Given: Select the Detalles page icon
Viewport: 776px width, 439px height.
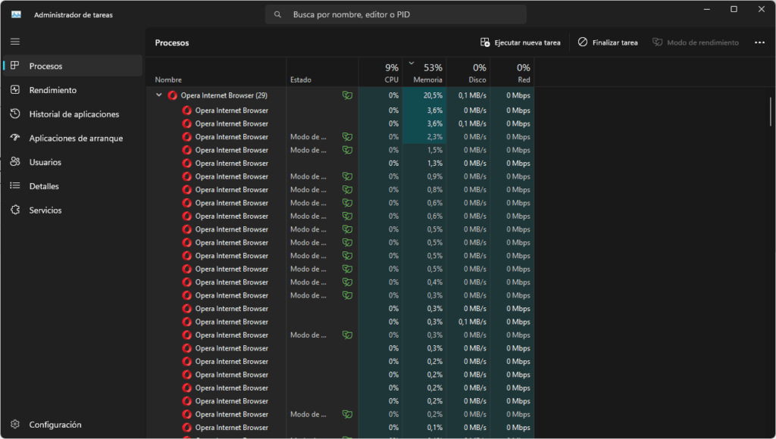Looking at the screenshot, I should (15, 186).
